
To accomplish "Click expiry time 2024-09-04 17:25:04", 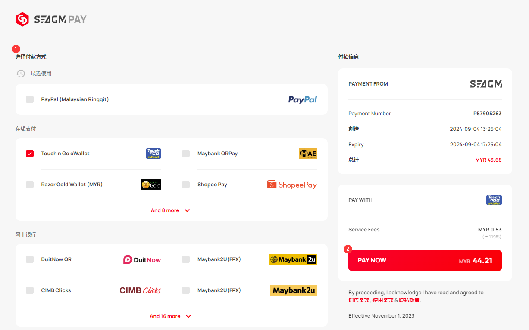I will click(x=476, y=145).
